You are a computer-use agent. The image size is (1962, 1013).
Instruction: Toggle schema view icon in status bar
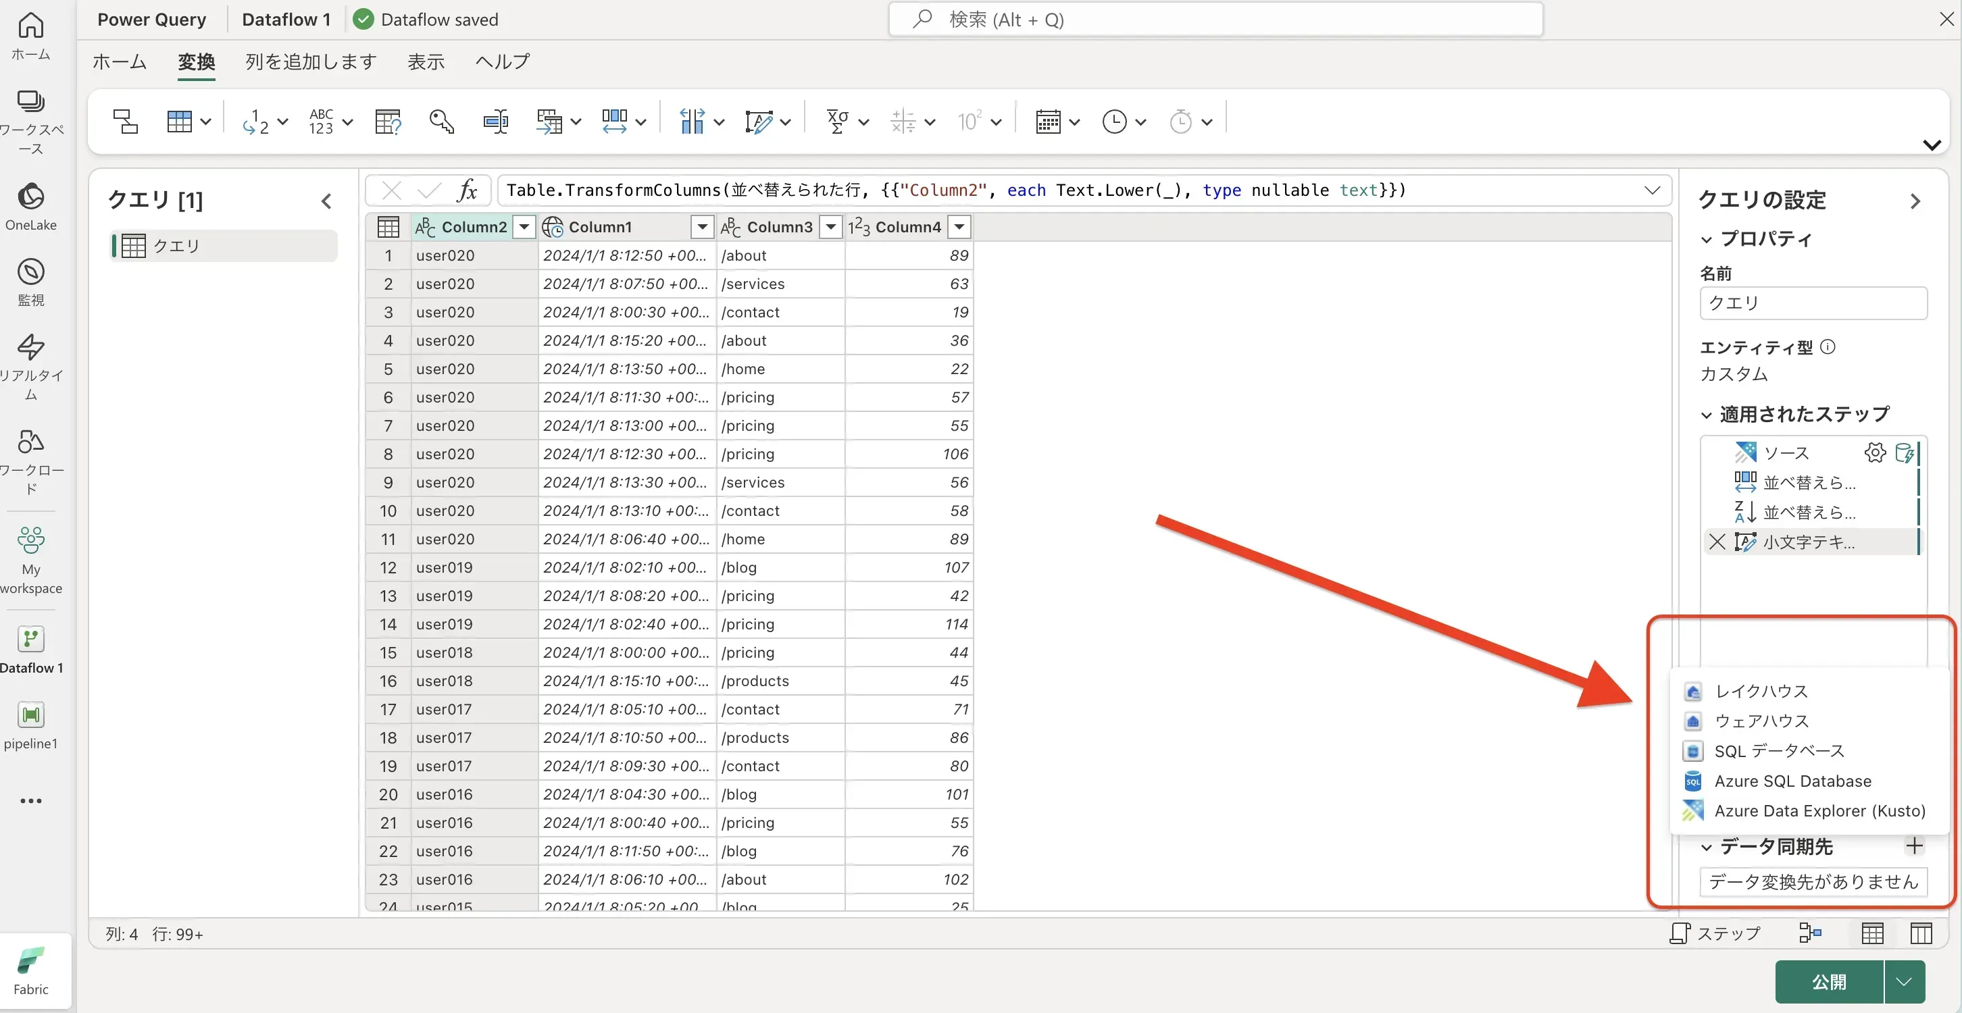(x=1921, y=933)
